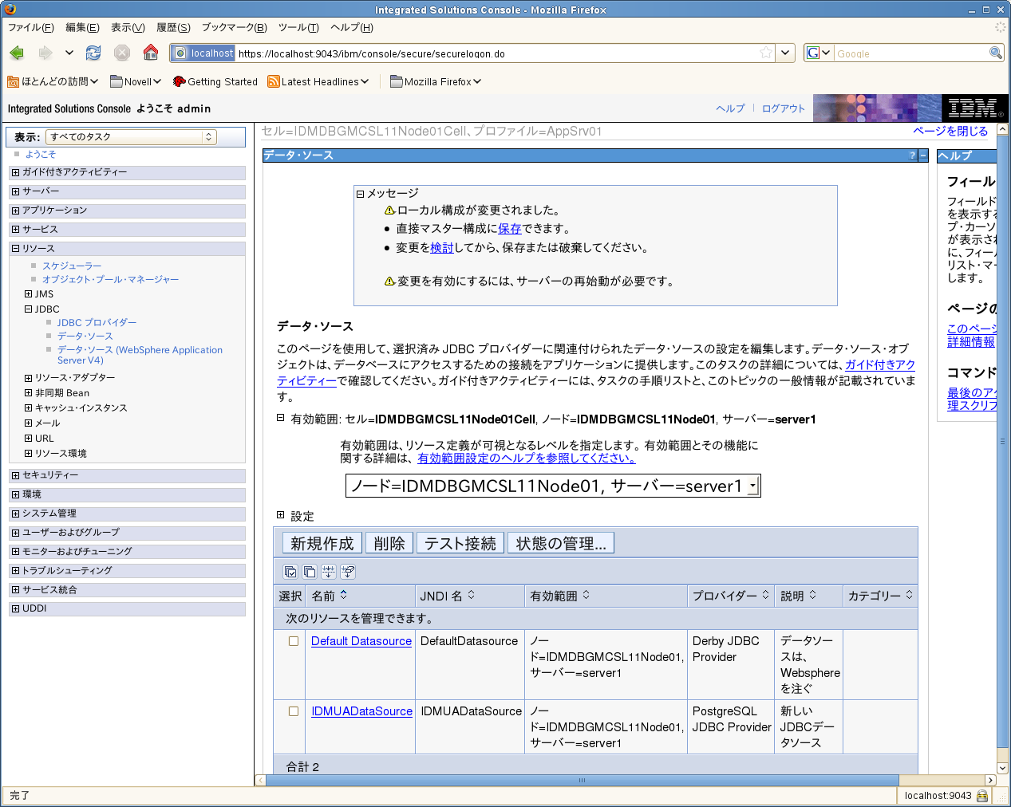Click the lock security icon in status bar
1011x807 pixels.
(982, 796)
